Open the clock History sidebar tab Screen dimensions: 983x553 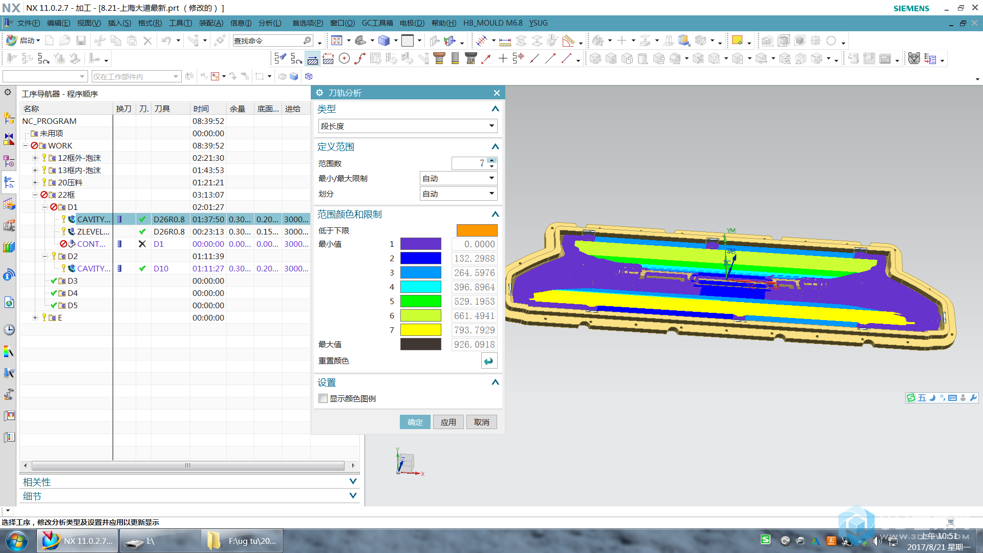coord(9,330)
